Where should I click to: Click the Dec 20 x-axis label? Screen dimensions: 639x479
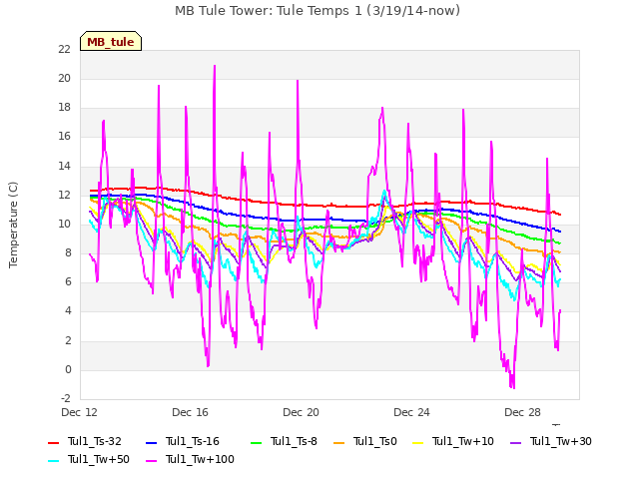click(302, 412)
